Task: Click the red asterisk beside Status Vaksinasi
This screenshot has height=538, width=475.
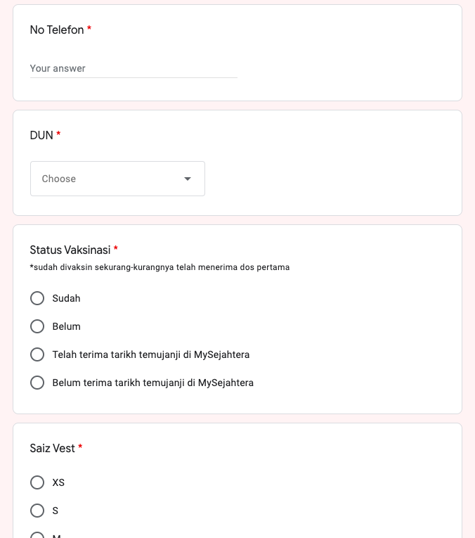Action: click(x=115, y=250)
